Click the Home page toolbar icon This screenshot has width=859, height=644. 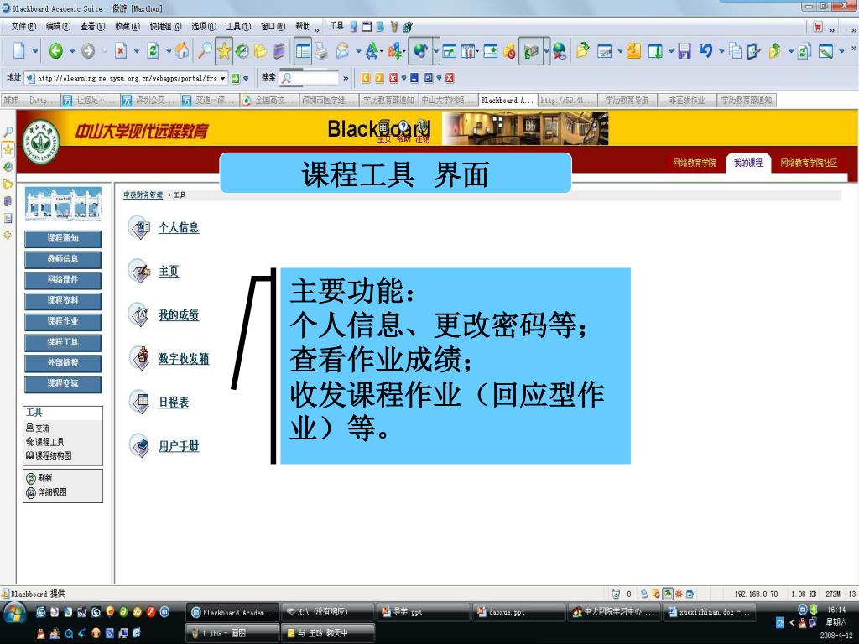pyautogui.click(x=182, y=51)
